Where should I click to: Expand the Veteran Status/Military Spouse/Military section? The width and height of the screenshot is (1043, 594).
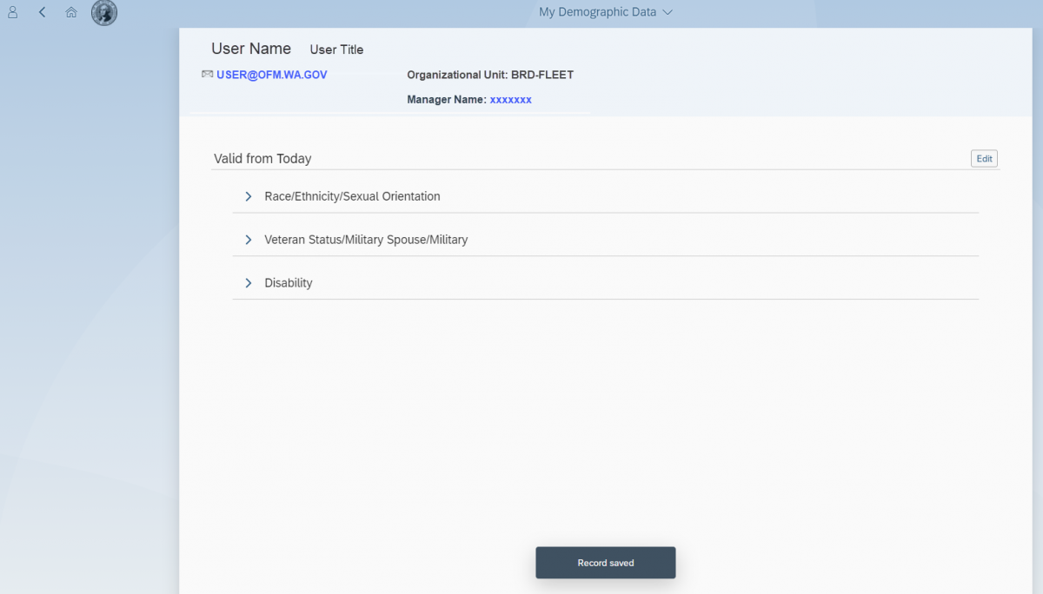(366, 239)
